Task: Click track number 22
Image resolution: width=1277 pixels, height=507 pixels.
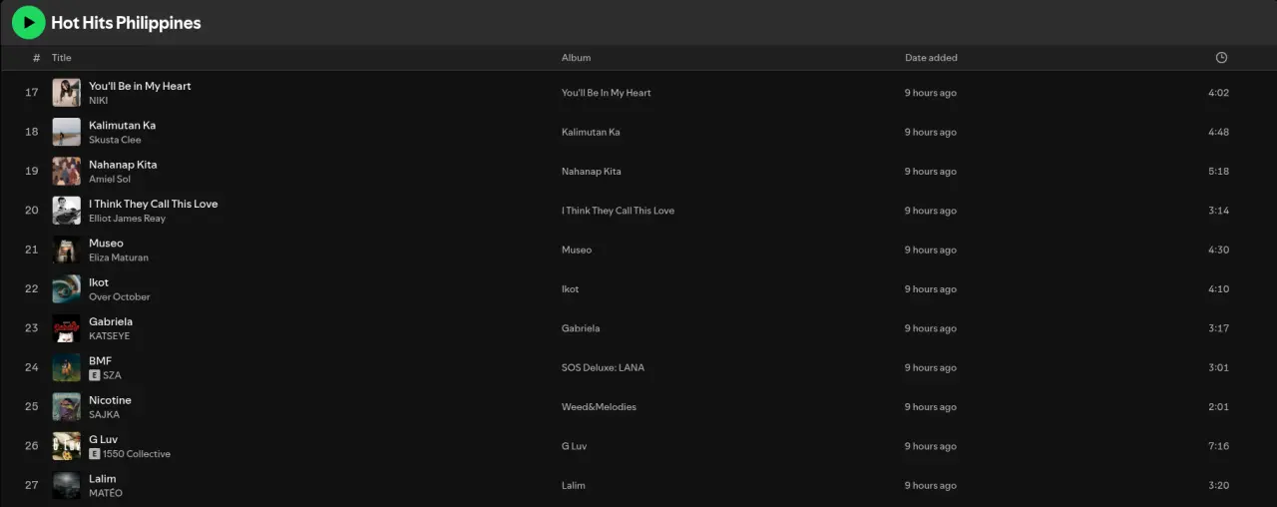Action: pos(32,289)
